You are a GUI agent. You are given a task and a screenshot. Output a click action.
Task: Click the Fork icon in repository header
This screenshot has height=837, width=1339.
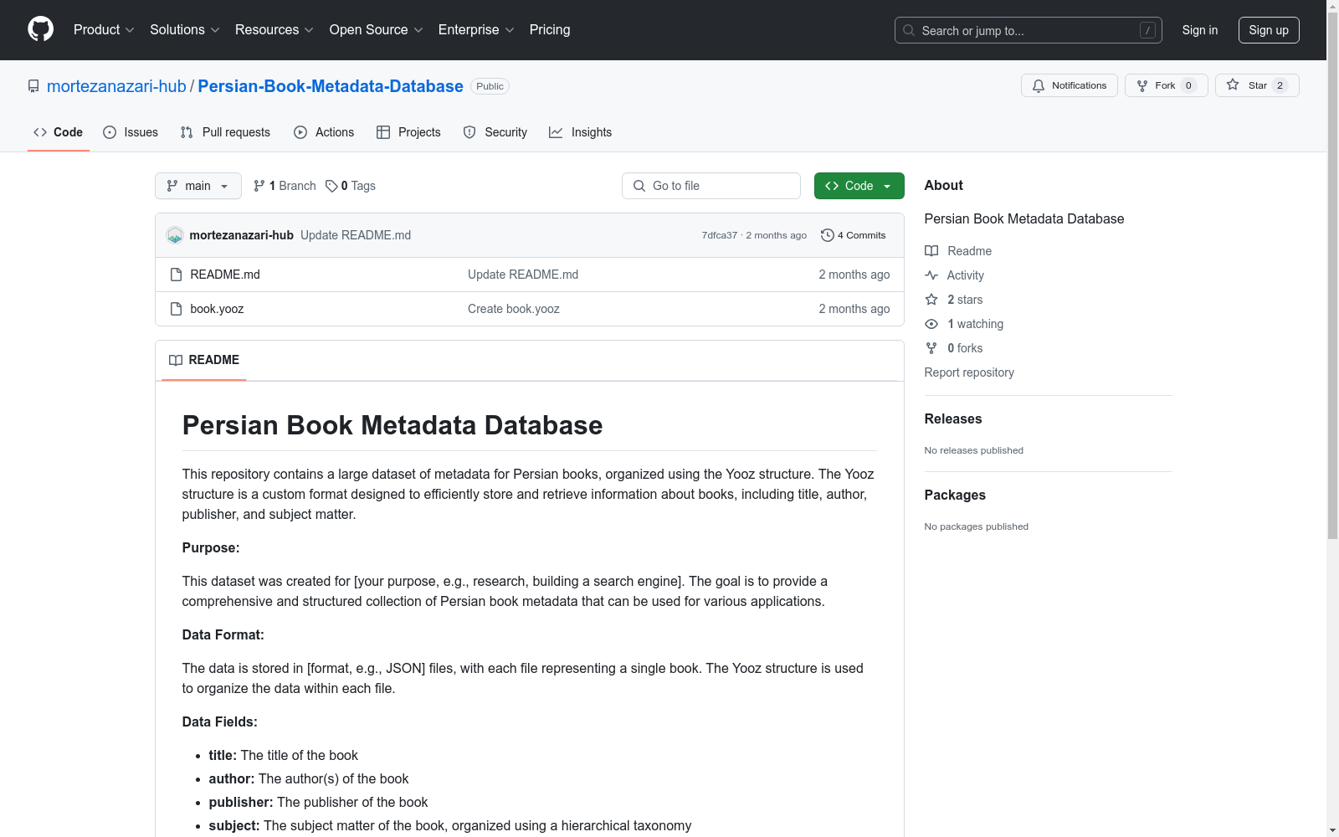click(x=1142, y=85)
